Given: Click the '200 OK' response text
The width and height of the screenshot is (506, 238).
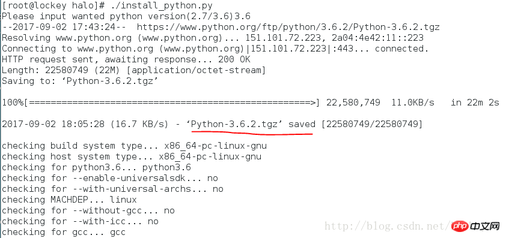Looking at the screenshot, I should (234, 59).
